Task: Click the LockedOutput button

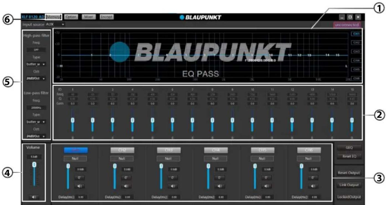Action: [349, 197]
